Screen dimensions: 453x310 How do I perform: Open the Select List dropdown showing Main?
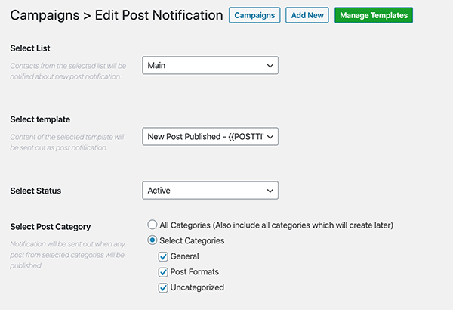click(x=210, y=66)
